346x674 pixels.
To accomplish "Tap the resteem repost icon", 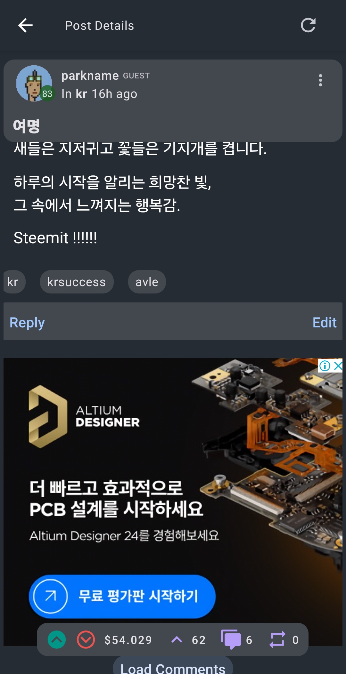I will click(277, 639).
